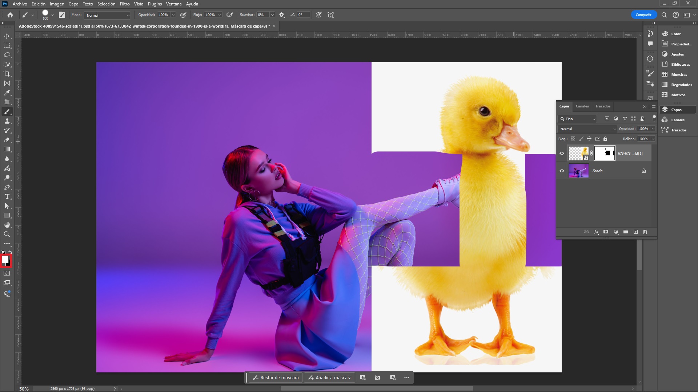The image size is (698, 392).
Task: Select the Frame tool
Action: [7, 83]
